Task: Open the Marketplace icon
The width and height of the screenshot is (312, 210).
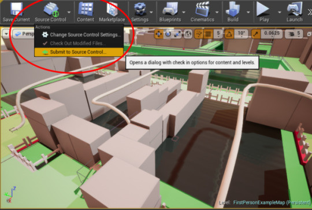Action: point(112,9)
